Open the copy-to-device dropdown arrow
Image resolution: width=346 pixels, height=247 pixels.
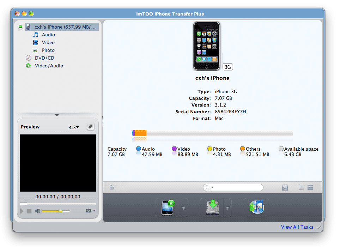[183, 208]
